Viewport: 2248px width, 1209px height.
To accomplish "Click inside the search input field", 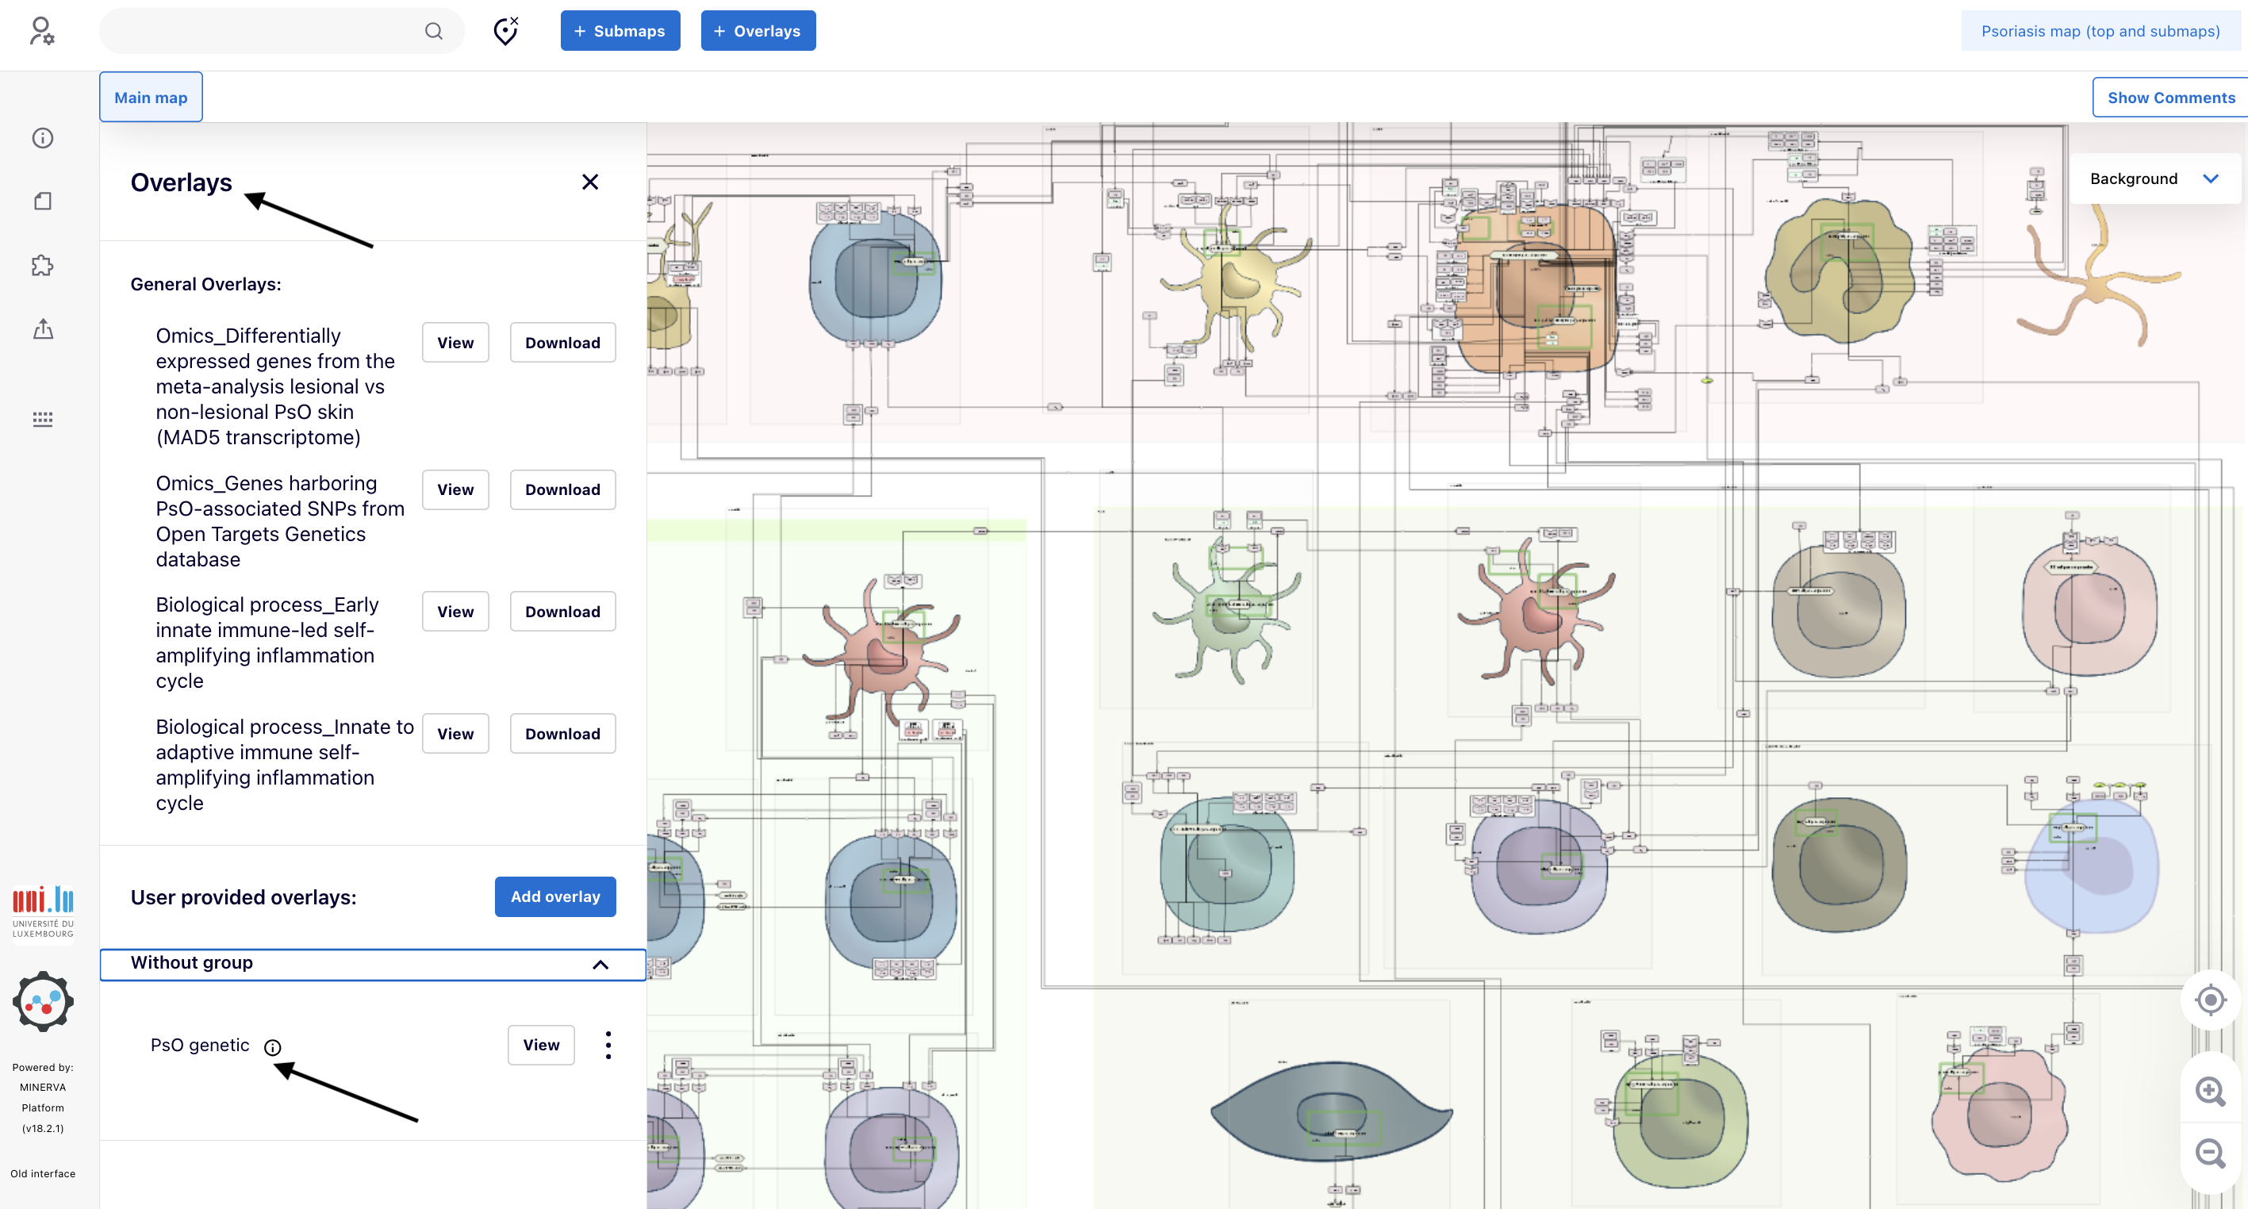I will click(262, 32).
